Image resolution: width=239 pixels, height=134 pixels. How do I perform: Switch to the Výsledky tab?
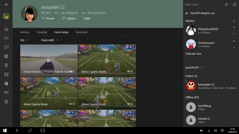(x=42, y=32)
